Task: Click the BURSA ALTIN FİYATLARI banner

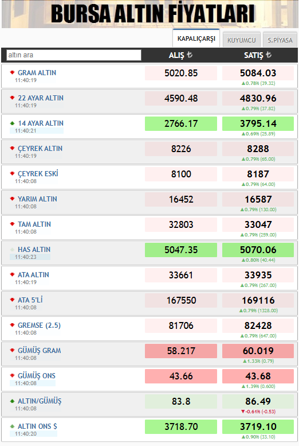Action: coord(149,14)
